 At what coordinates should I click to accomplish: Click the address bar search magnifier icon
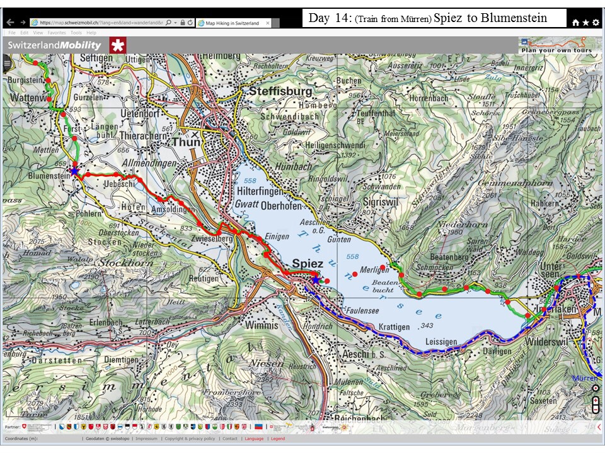tap(168, 23)
